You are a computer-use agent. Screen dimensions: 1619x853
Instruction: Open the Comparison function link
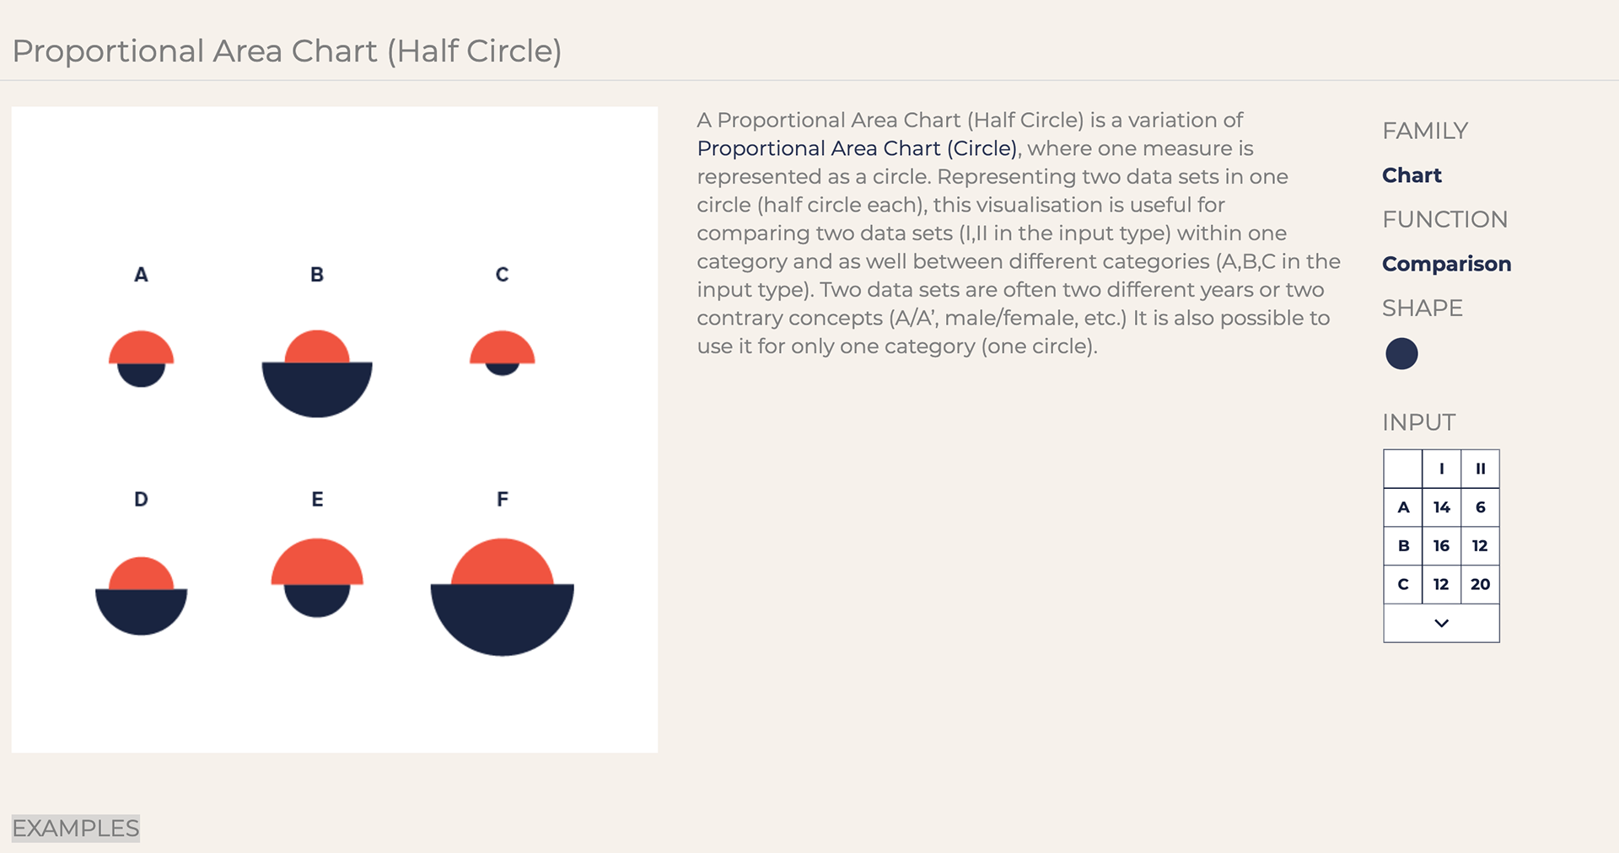click(1446, 264)
